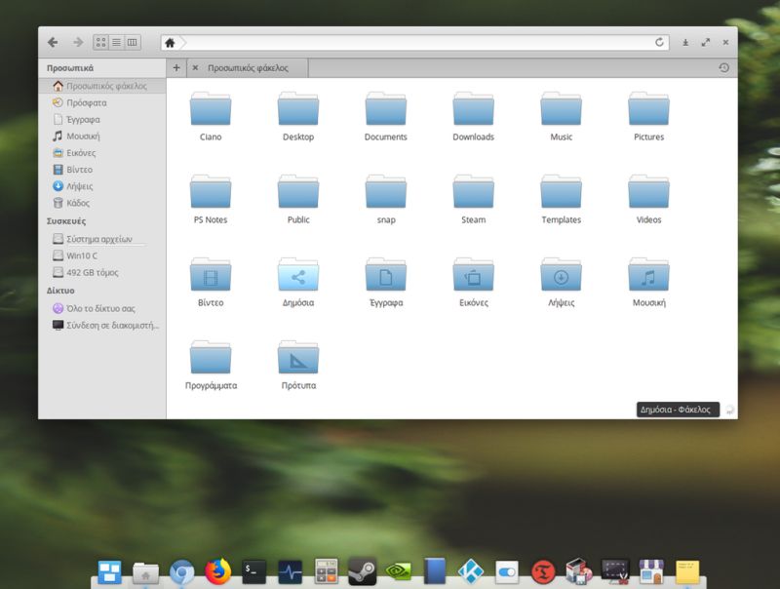Close the Προσωπικός φάκελος tab
This screenshot has height=589, width=780.
(x=195, y=68)
